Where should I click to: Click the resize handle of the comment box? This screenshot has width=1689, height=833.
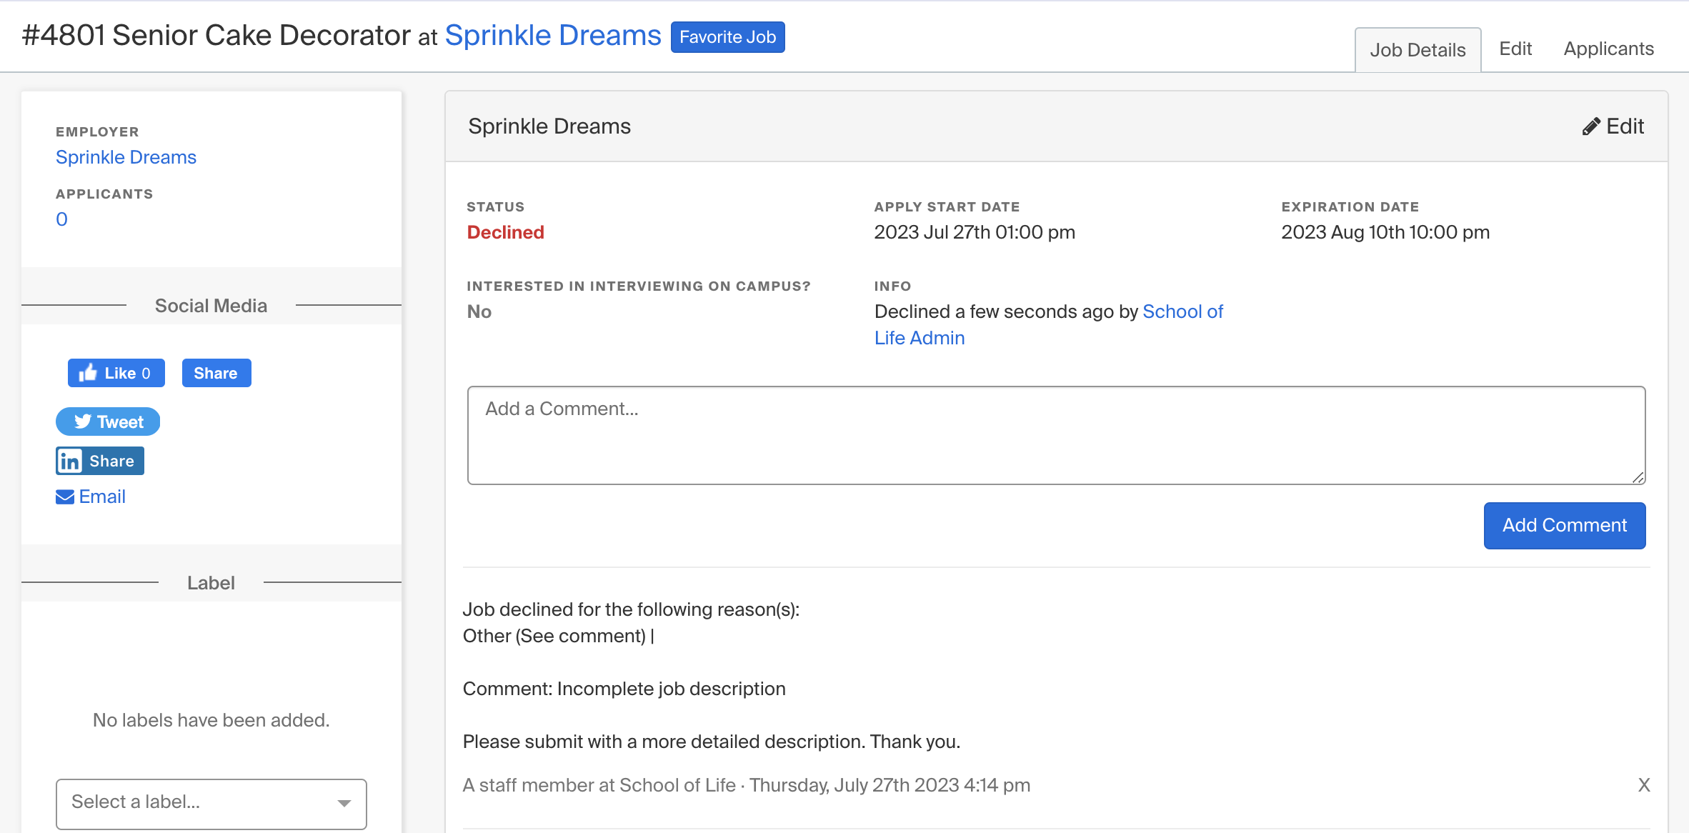coord(1638,477)
